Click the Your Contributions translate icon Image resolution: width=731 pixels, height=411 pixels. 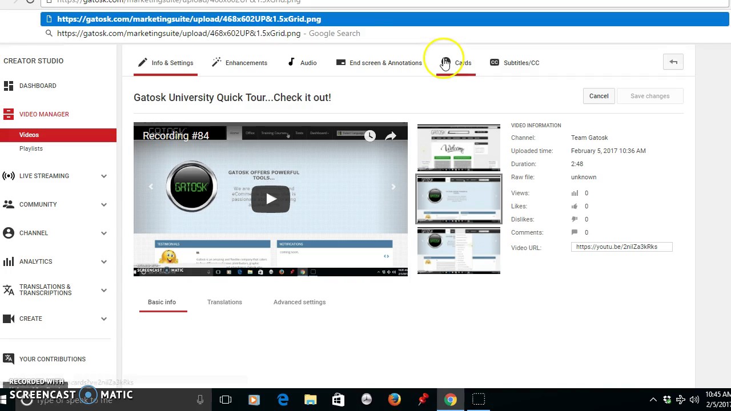point(9,359)
